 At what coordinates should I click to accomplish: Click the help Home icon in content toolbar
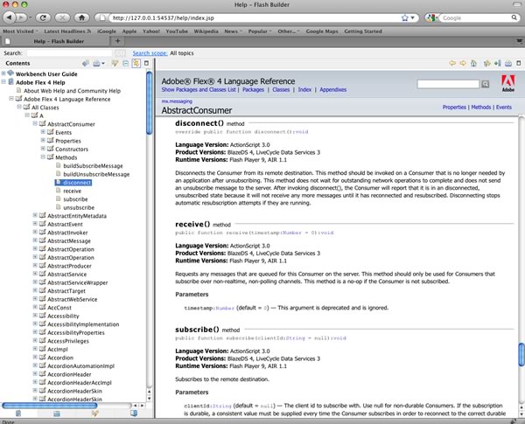473,63
